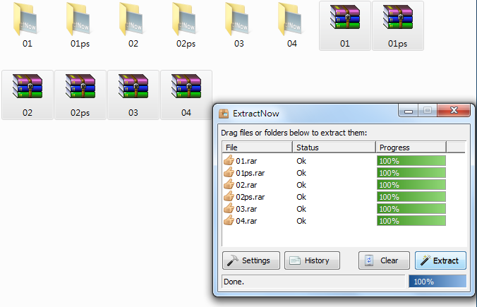Close the ExtractNow window
477x307 pixels.
click(454, 110)
